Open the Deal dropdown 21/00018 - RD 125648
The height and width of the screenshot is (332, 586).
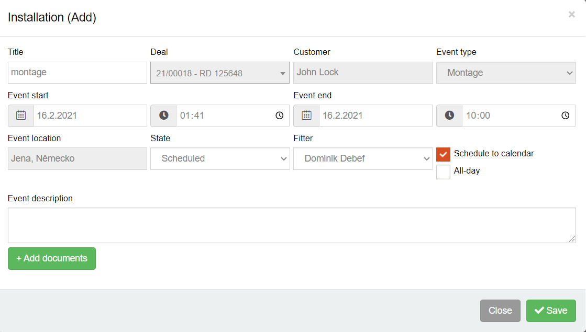[220, 73]
